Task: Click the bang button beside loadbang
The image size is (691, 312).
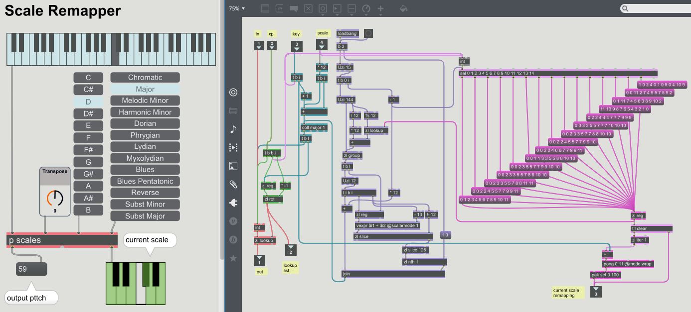Action: click(368, 33)
